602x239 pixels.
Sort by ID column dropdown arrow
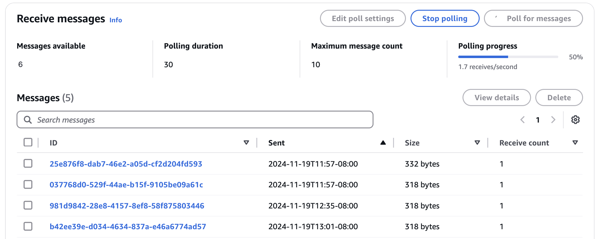tap(246, 143)
